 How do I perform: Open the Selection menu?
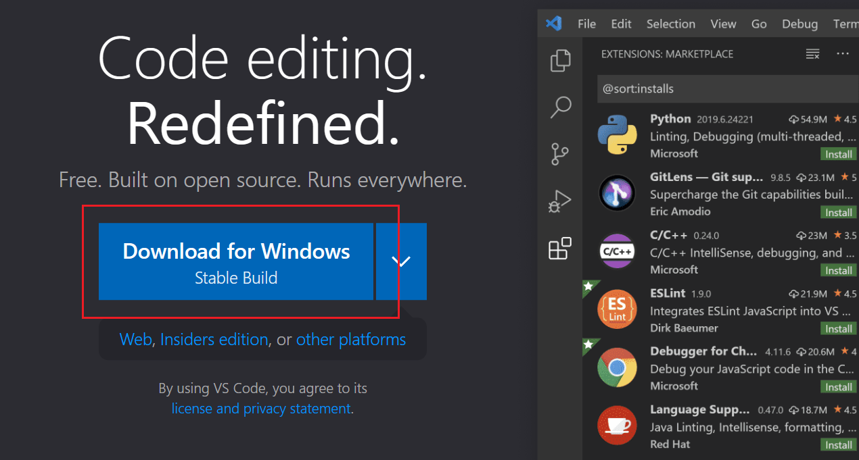point(670,24)
